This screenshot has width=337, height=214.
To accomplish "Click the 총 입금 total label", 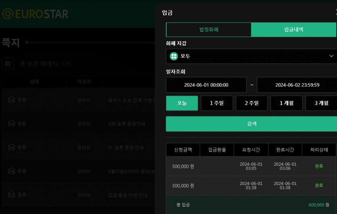I will click(x=183, y=205).
